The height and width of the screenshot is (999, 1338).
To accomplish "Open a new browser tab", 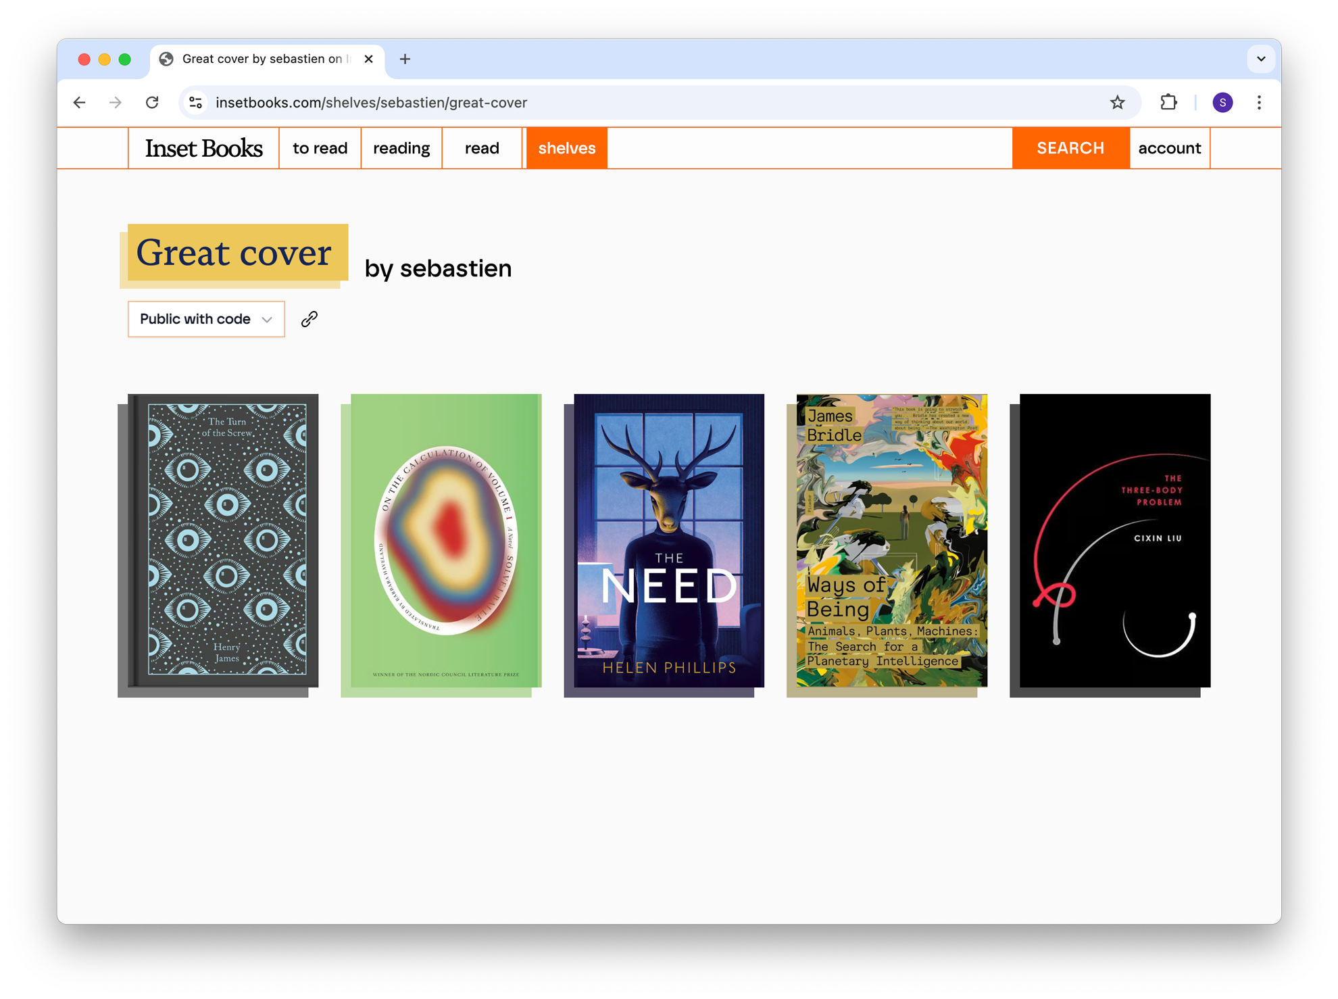I will (x=405, y=59).
